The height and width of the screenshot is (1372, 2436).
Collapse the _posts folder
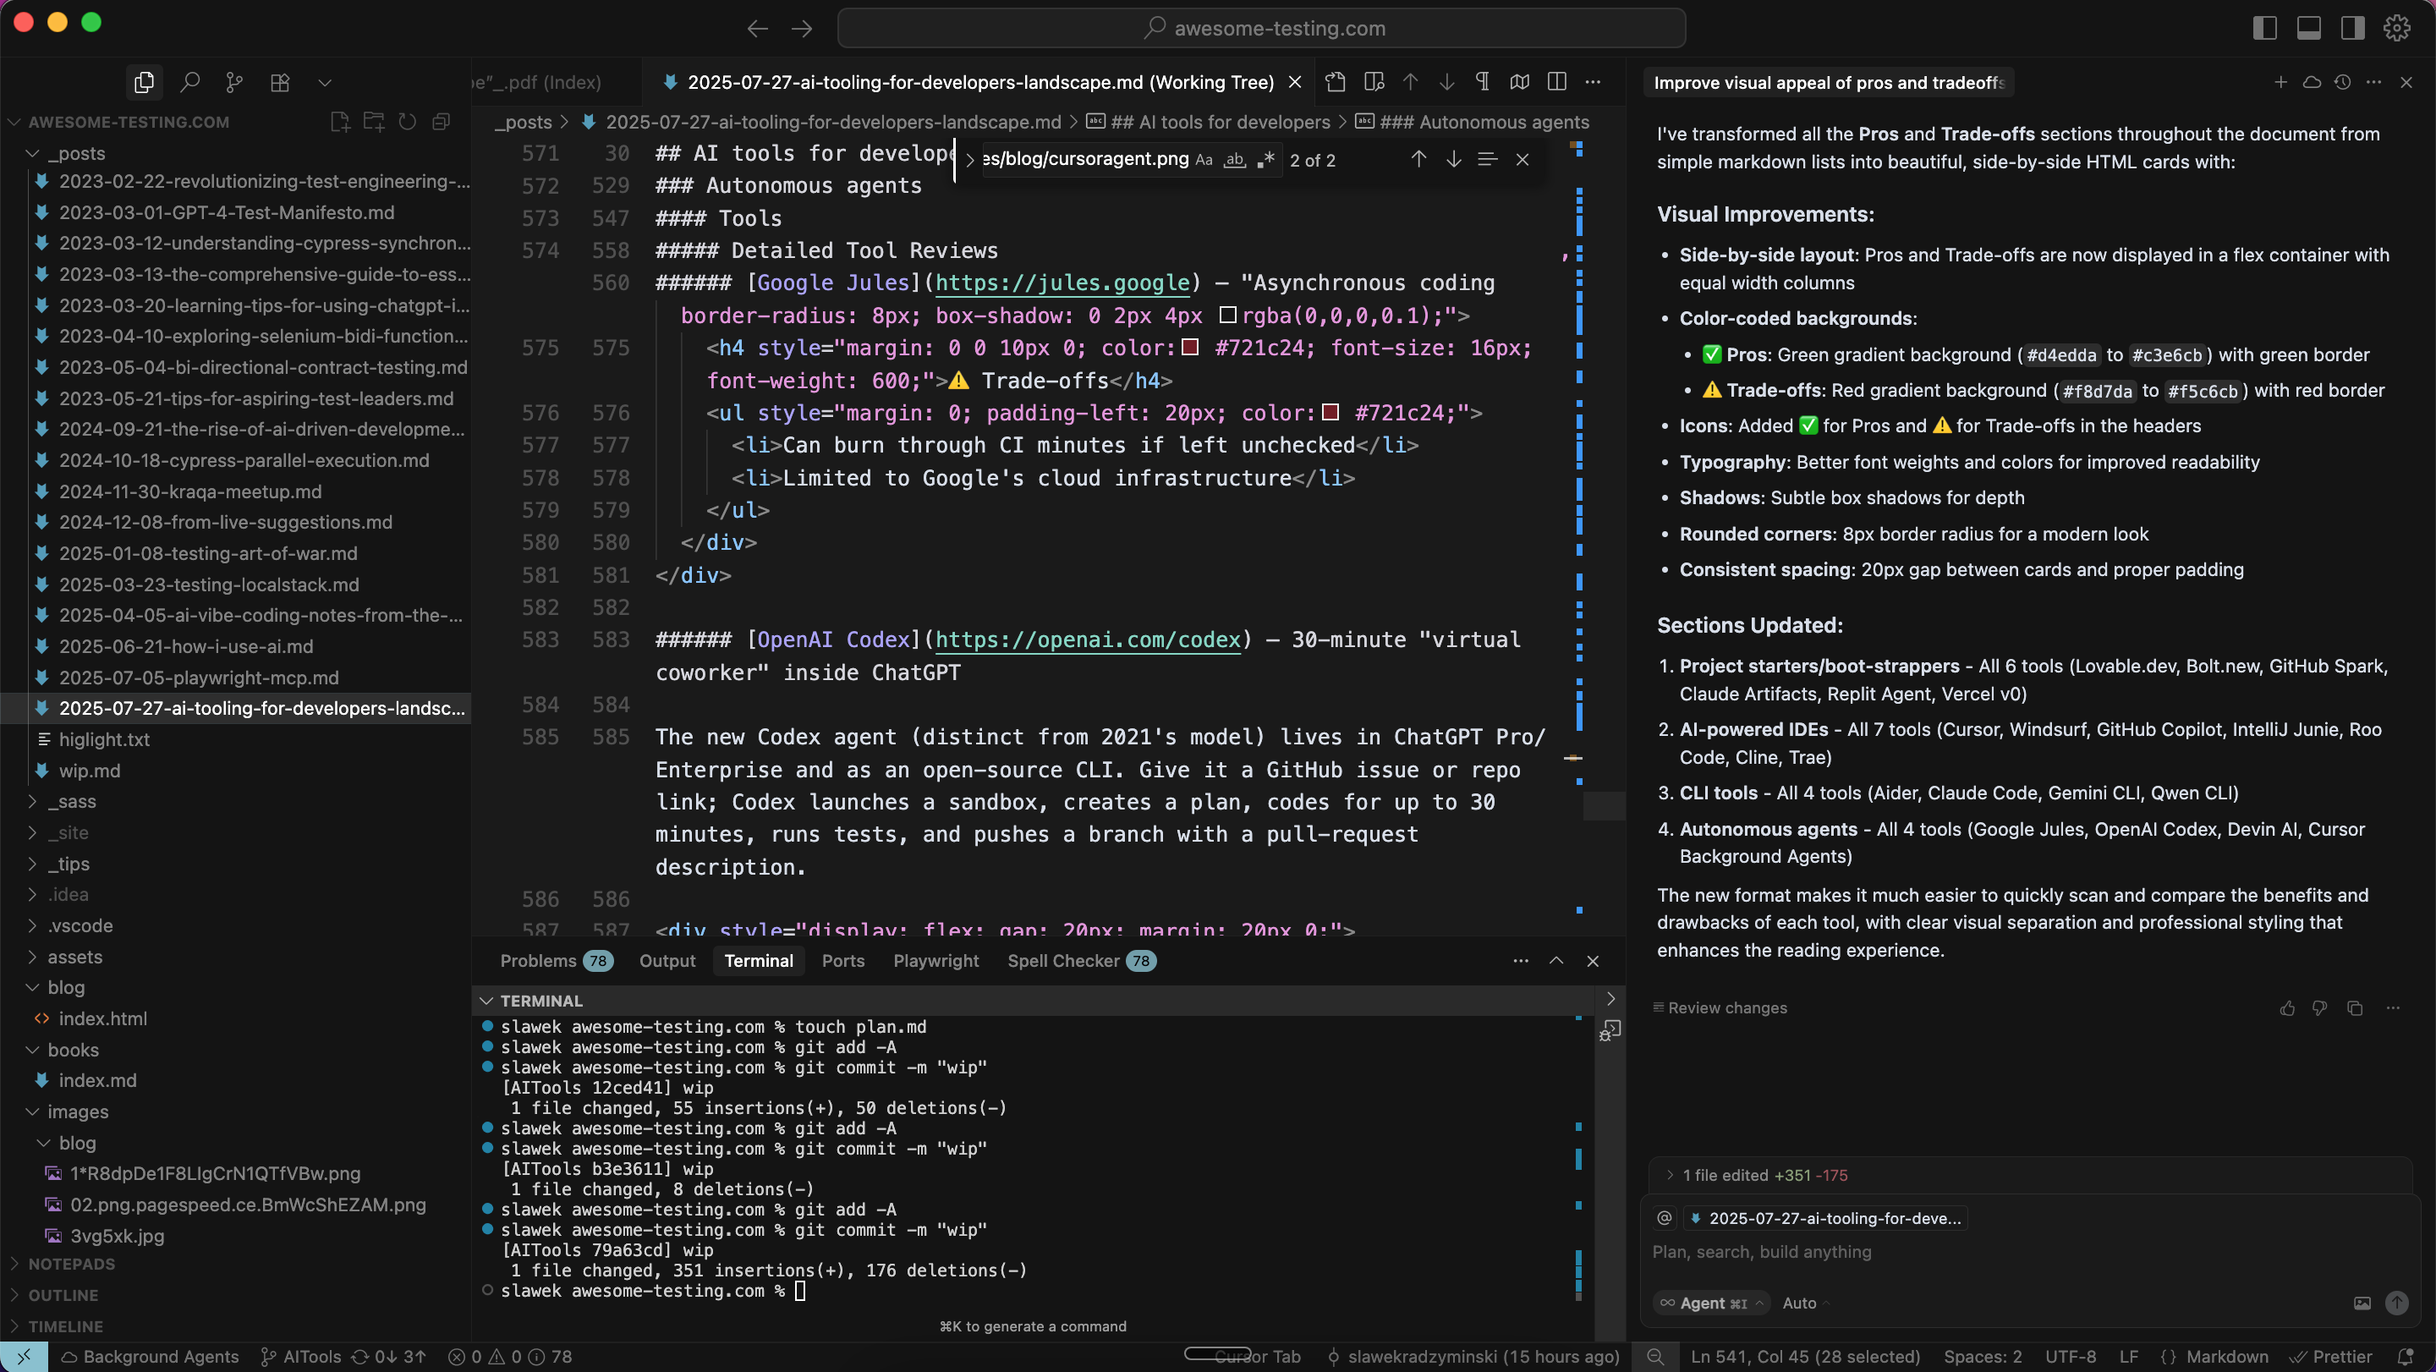tap(32, 153)
